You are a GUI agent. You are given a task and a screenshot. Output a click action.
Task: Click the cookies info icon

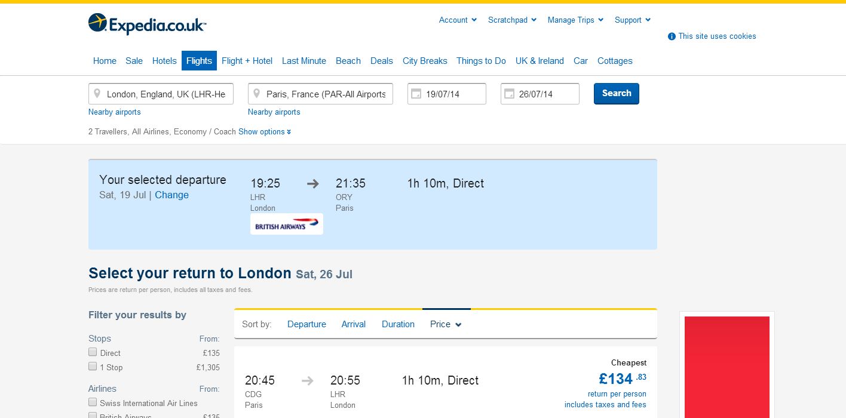click(x=672, y=36)
